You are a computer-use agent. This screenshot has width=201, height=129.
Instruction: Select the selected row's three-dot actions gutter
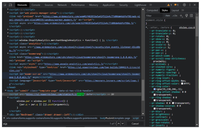tap(3, 94)
